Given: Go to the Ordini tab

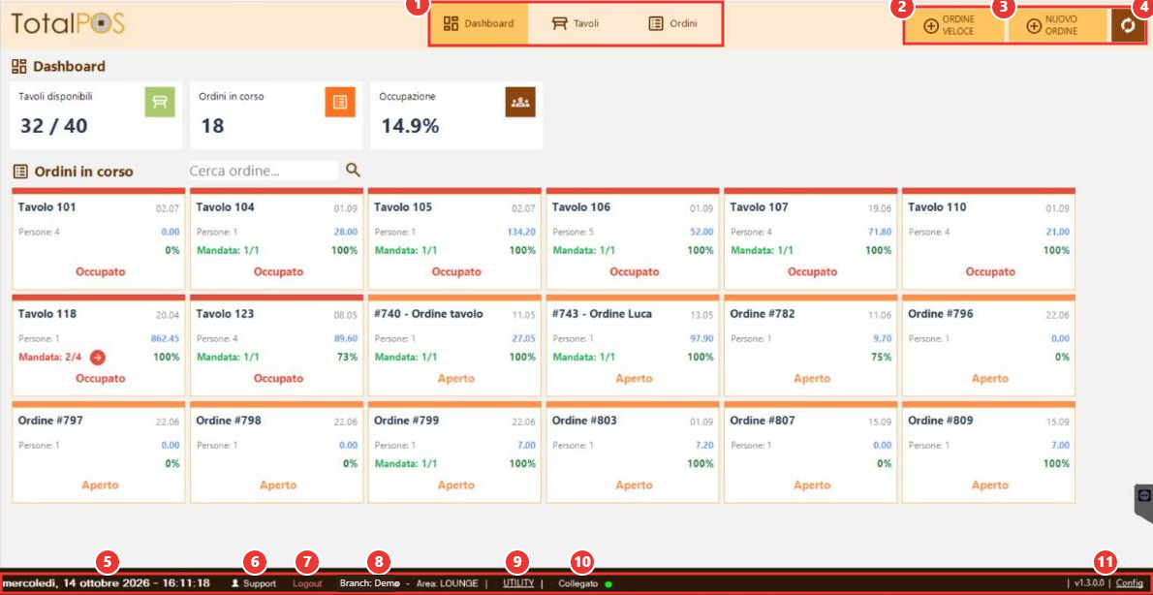Looking at the screenshot, I should 672,23.
